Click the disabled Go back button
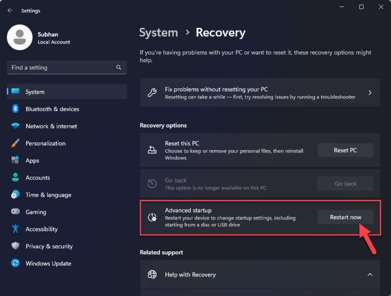Viewport: 391px width, 296px height. click(345, 184)
